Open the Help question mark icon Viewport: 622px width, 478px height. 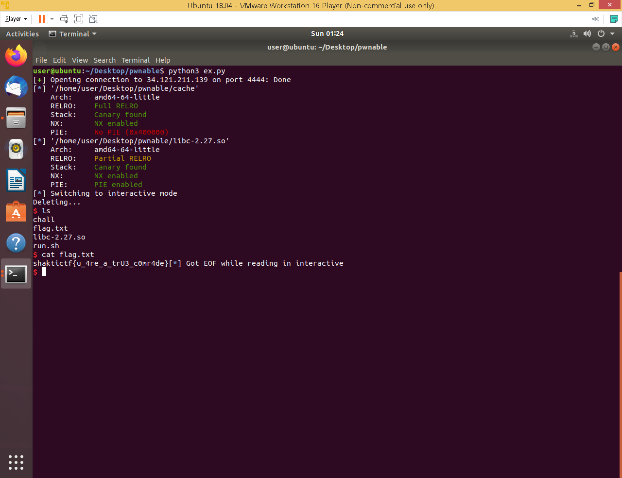click(16, 243)
